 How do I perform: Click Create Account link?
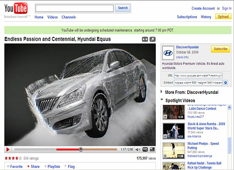point(203,8)
